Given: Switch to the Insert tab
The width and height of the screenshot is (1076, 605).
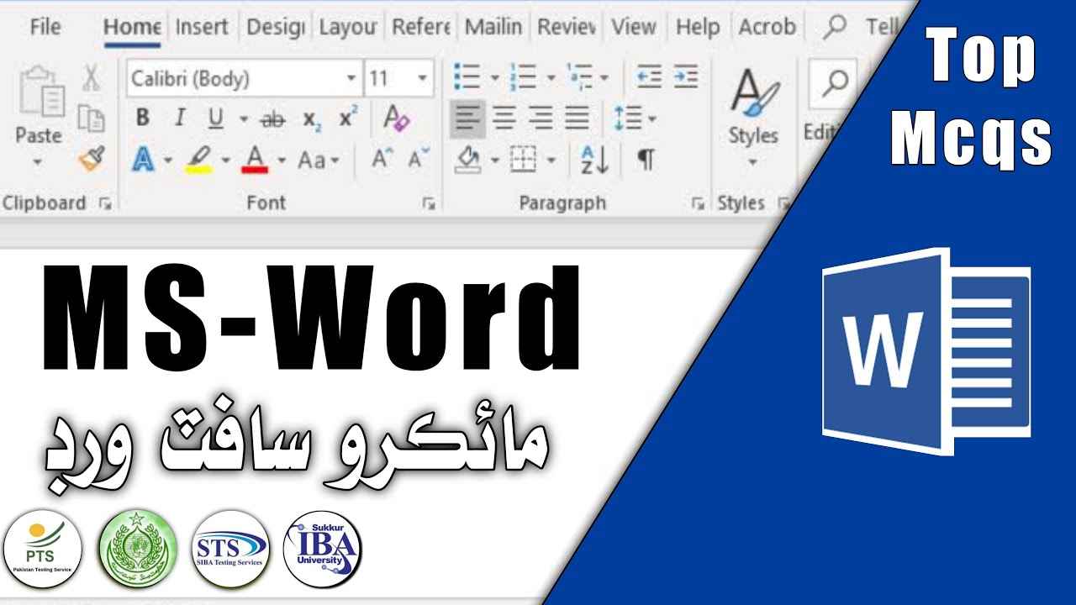Looking at the screenshot, I should [202, 26].
